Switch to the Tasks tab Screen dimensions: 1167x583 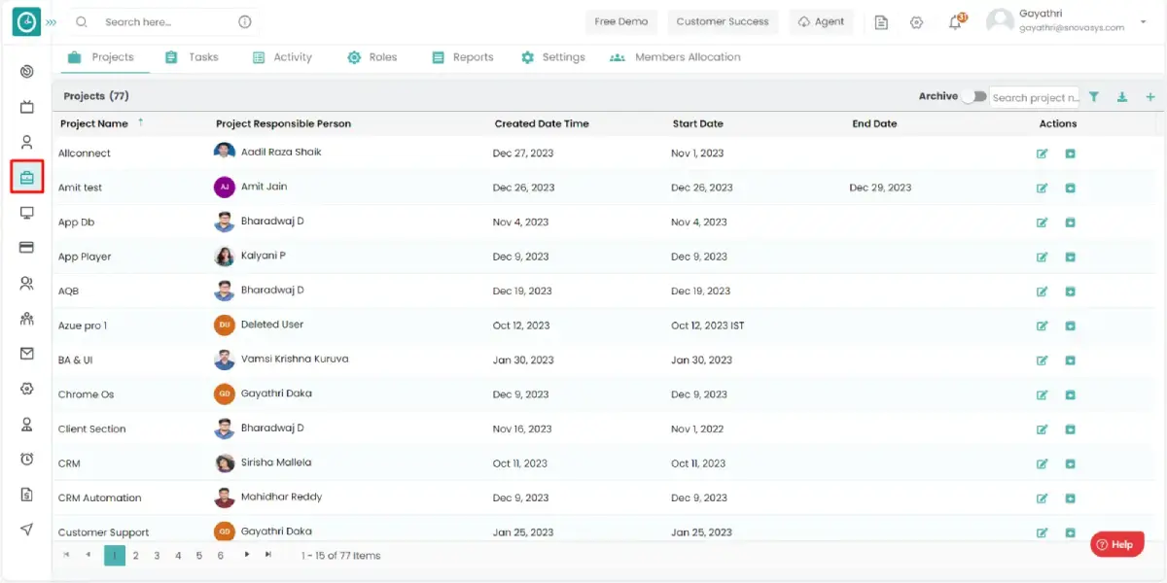[192, 57]
